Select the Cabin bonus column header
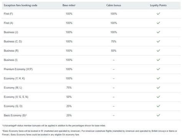Viewport: 182px width, 138px height. pos(114,5)
